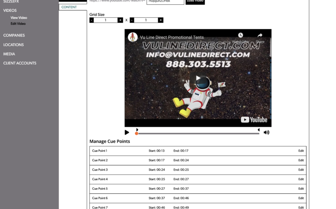Click the Manage Cue Points heading
The width and height of the screenshot is (336, 209).
pyautogui.click(x=110, y=142)
